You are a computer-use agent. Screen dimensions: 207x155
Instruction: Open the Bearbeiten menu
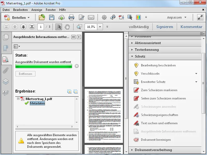point(20,10)
